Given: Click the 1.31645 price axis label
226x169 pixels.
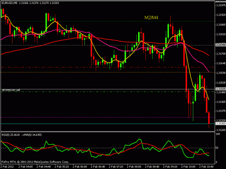Looking at the screenshot, I should (221, 63).
